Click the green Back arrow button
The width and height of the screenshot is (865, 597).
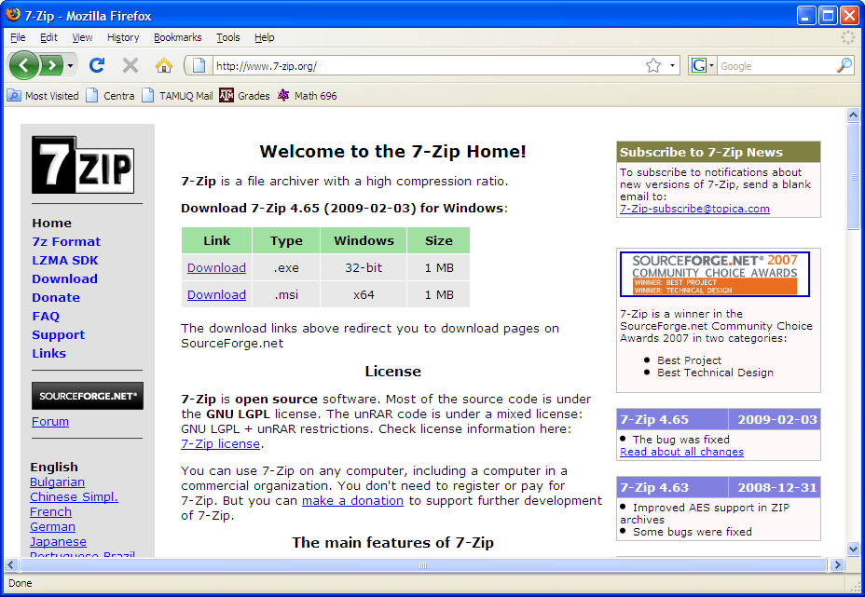pos(23,65)
